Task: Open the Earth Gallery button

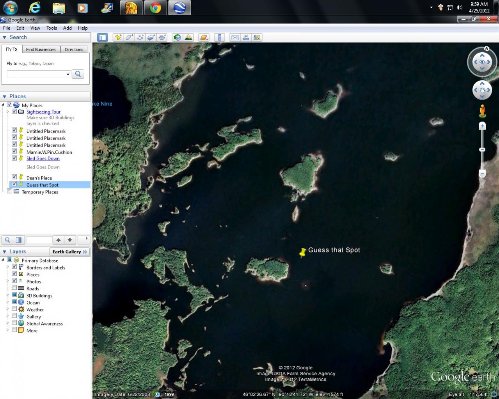Action: 70,252
